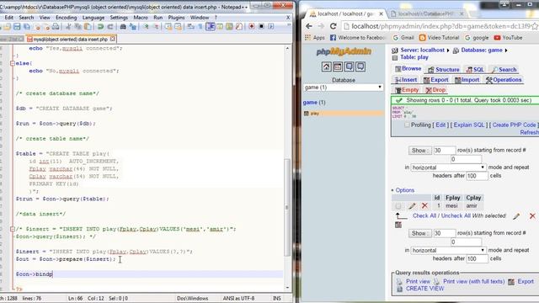The width and height of the screenshot is (539, 303).
Task: Click the Zoom In icon in Notepad++
Action: point(146,27)
